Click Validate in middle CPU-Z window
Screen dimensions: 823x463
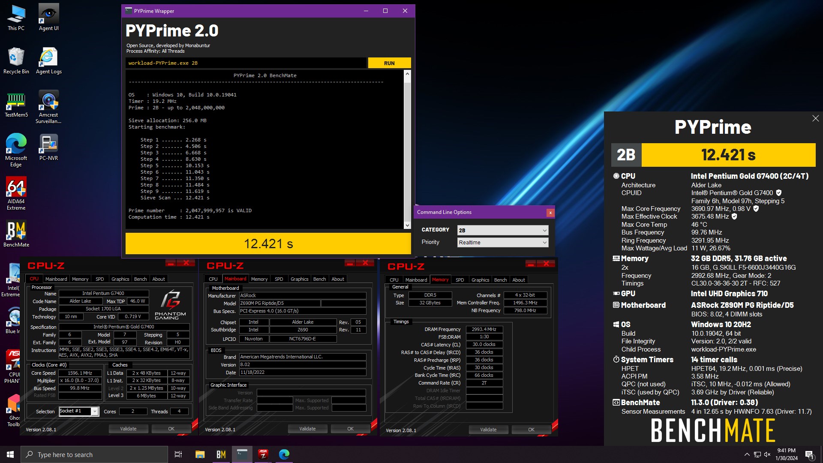[x=307, y=429]
